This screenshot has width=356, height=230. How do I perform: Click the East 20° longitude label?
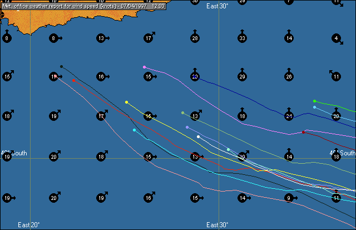coord(28,225)
